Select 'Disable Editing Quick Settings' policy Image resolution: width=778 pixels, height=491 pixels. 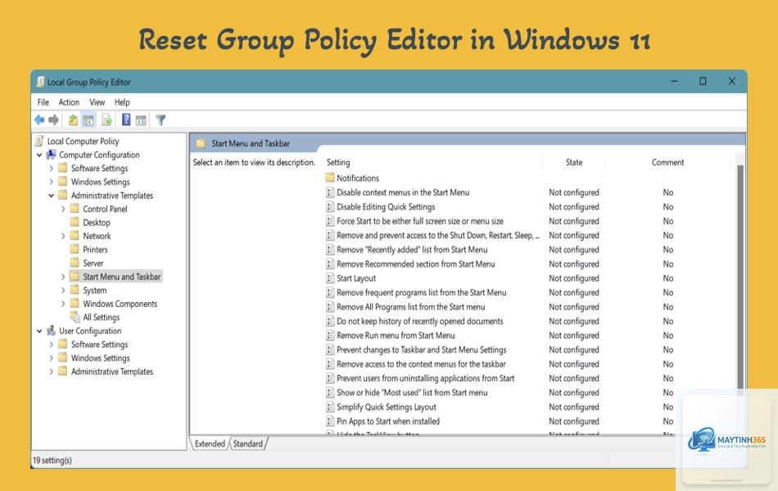[386, 207]
